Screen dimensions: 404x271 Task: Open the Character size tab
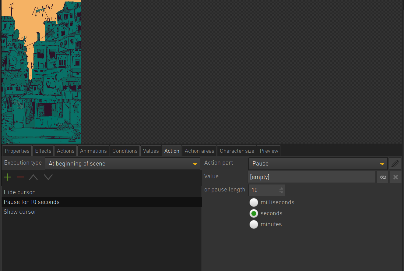[x=237, y=151]
